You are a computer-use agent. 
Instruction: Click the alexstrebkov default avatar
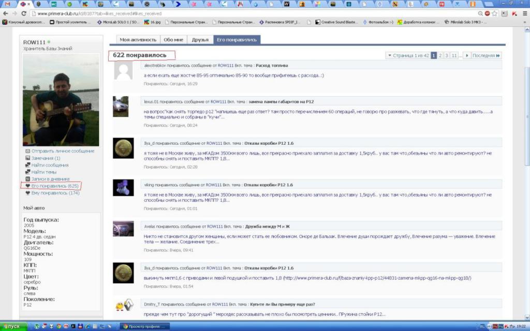pyautogui.click(x=123, y=70)
